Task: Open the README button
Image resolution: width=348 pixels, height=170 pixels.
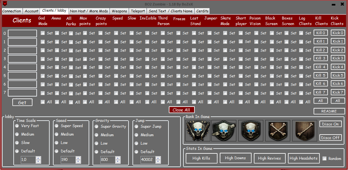Action: pyautogui.click(x=329, y=111)
